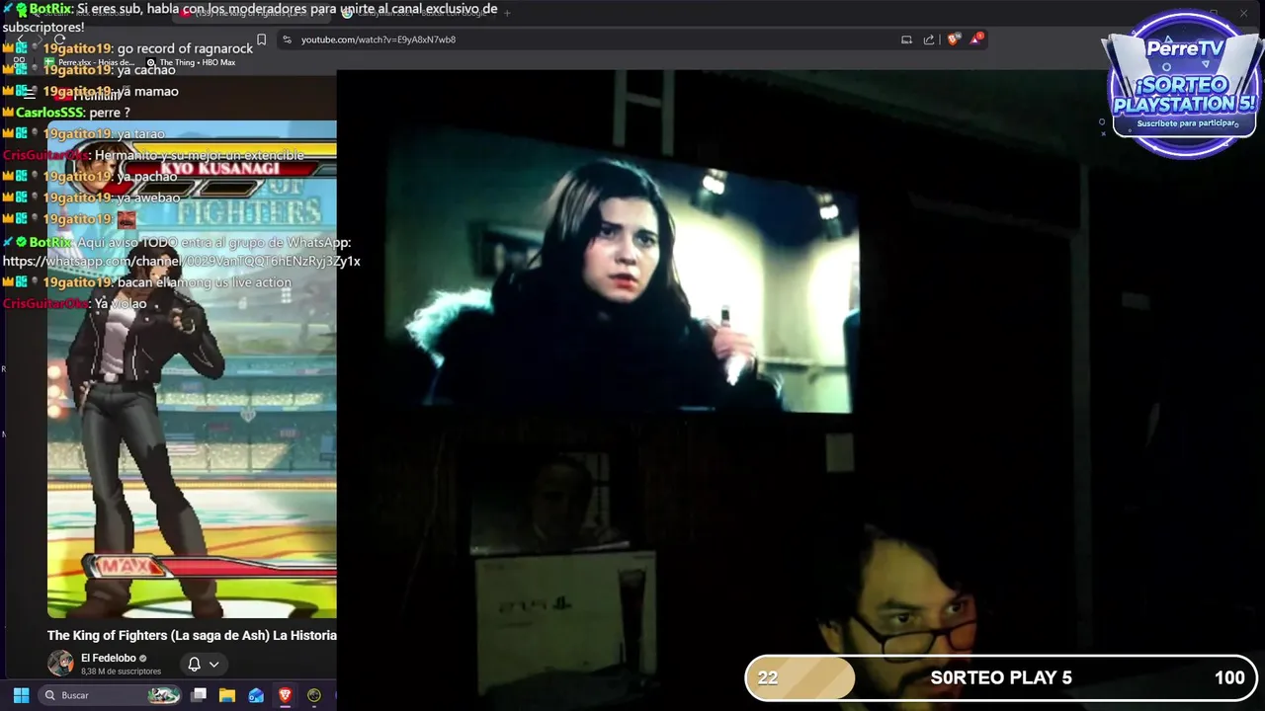Open the Windows Start menu
The image size is (1265, 711).
[x=21, y=695]
